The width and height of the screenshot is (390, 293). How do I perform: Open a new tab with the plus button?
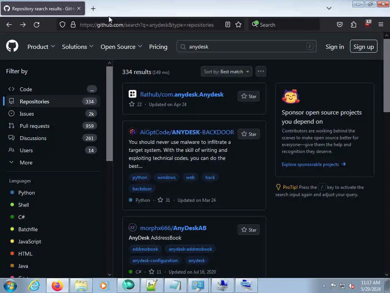(93, 9)
